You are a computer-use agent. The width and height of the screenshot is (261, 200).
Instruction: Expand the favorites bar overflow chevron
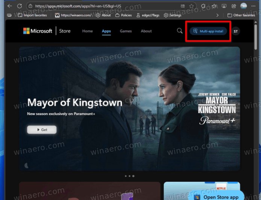pyautogui.click(x=217, y=15)
